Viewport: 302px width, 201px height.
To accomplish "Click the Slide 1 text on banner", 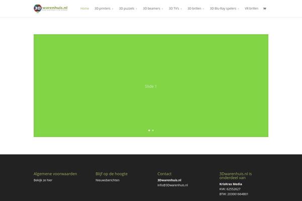I will point(150,86).
